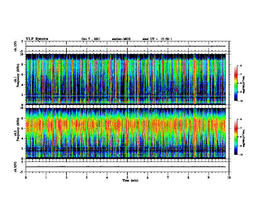Viewport: 258px width, 199px height.
Task: Click the "4" kHz tick on ch.1 axis
Action: pyautogui.click(x=23, y=85)
